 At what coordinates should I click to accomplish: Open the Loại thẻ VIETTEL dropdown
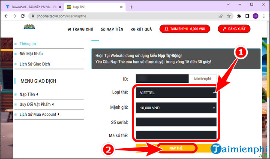click(176, 93)
